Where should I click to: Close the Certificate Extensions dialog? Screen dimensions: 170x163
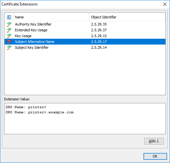(x=165, y=4)
